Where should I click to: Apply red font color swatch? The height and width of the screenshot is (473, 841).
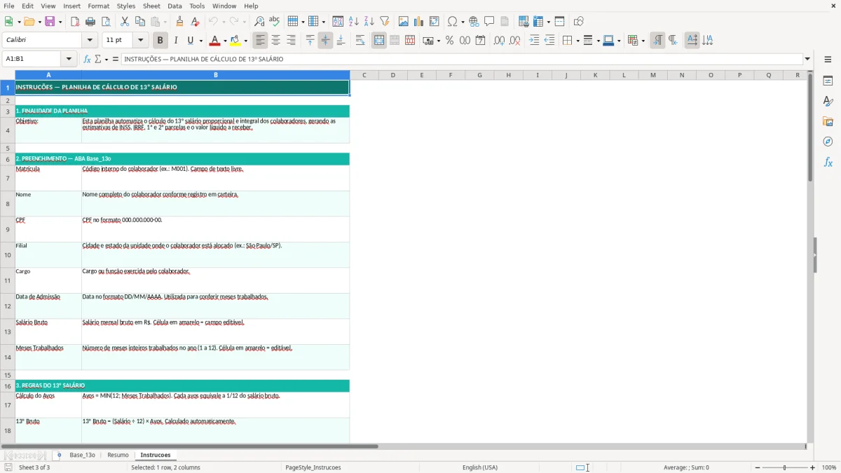tap(215, 41)
